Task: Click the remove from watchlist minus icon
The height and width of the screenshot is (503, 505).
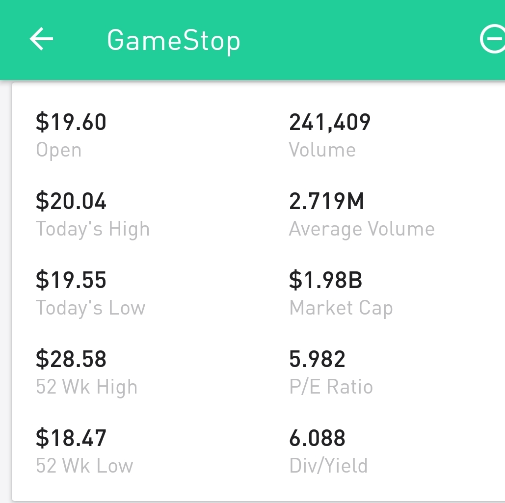Action: (492, 39)
